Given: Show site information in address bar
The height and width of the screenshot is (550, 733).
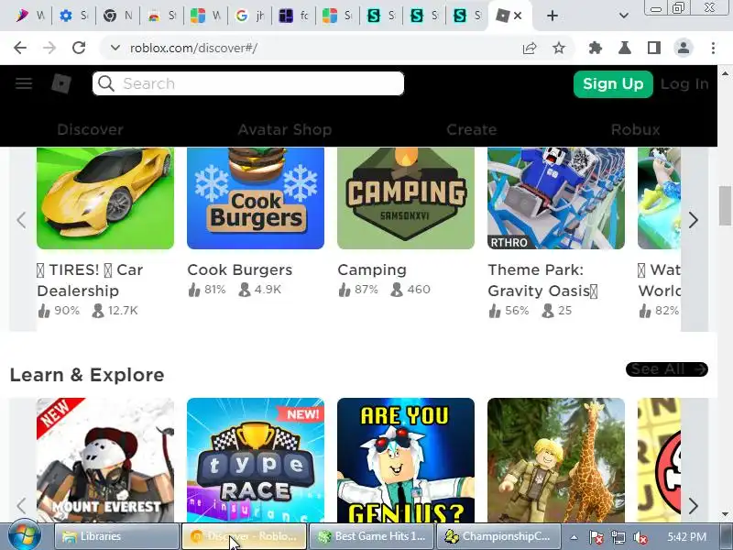Looking at the screenshot, I should pos(115,48).
